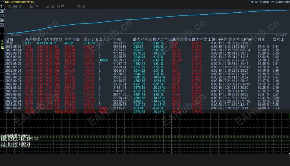Viewport: 290px width, 166px height.
Task: Click the 合计 totals row label
Action: pos(9,112)
